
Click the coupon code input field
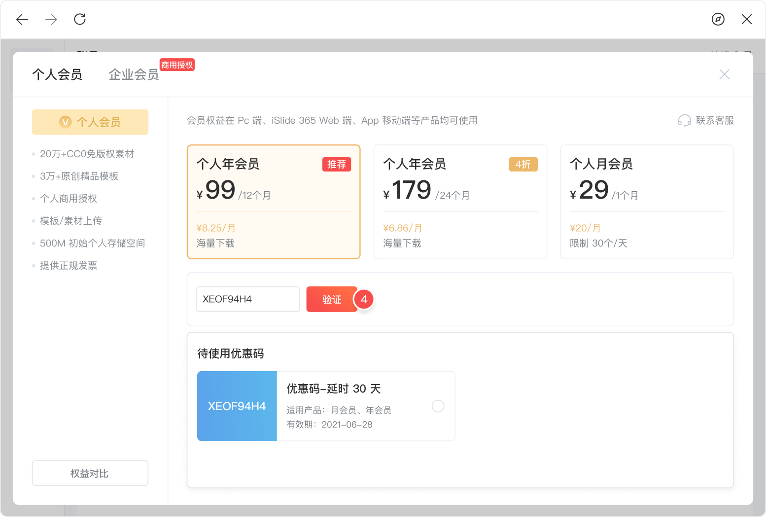coord(248,299)
